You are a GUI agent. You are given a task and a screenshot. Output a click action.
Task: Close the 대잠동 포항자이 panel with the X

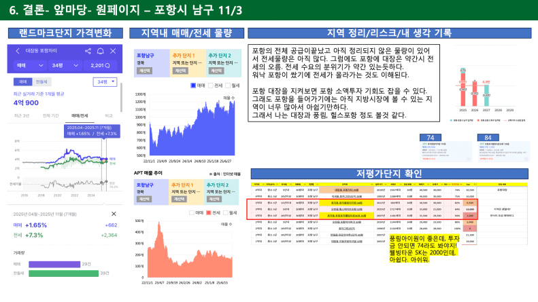click(x=113, y=51)
